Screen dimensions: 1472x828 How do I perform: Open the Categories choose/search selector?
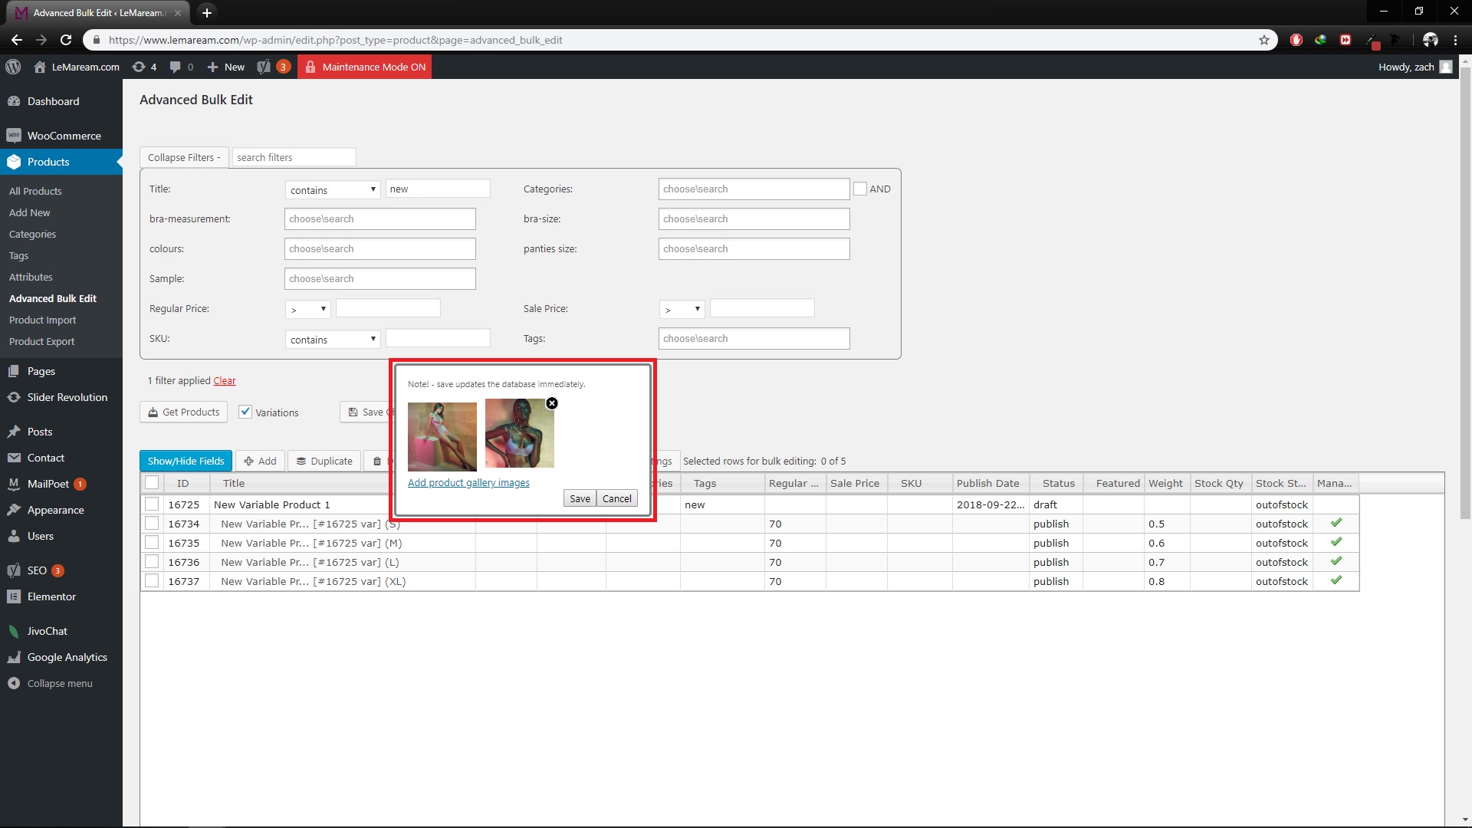coord(754,189)
